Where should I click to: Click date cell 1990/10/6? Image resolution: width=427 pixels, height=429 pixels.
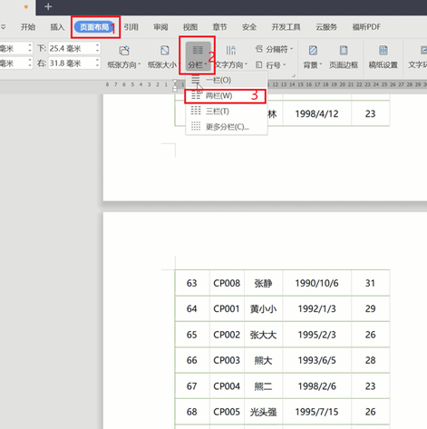click(316, 283)
